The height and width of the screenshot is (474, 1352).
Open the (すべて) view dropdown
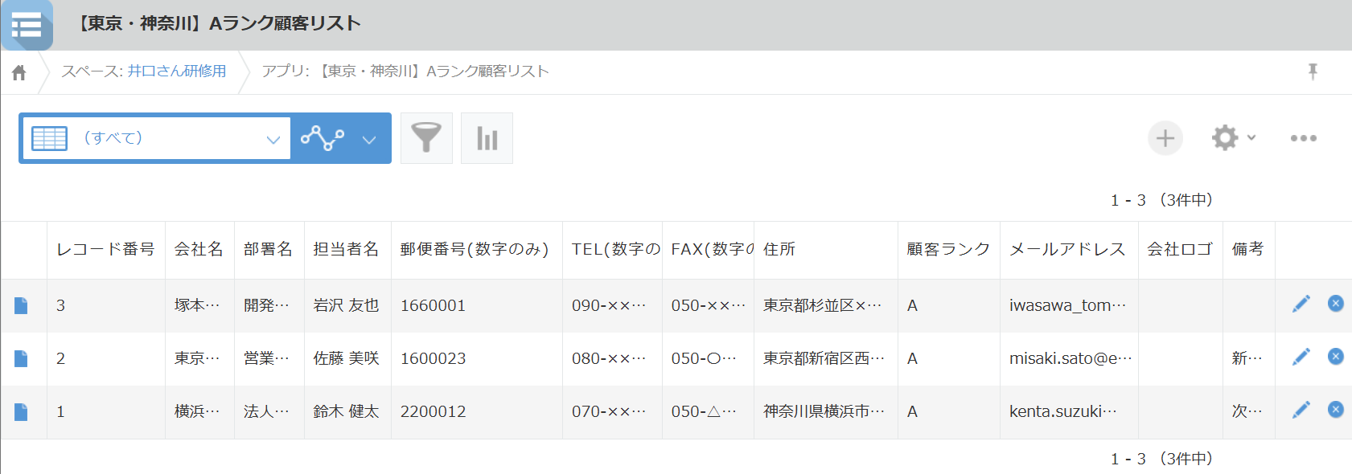(x=157, y=138)
